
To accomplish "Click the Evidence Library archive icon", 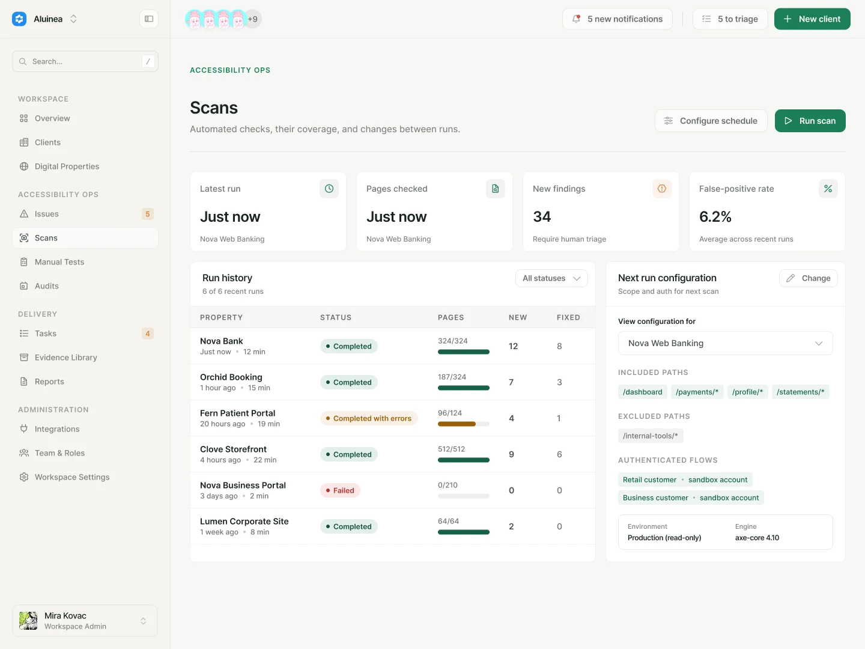I will pyautogui.click(x=24, y=358).
